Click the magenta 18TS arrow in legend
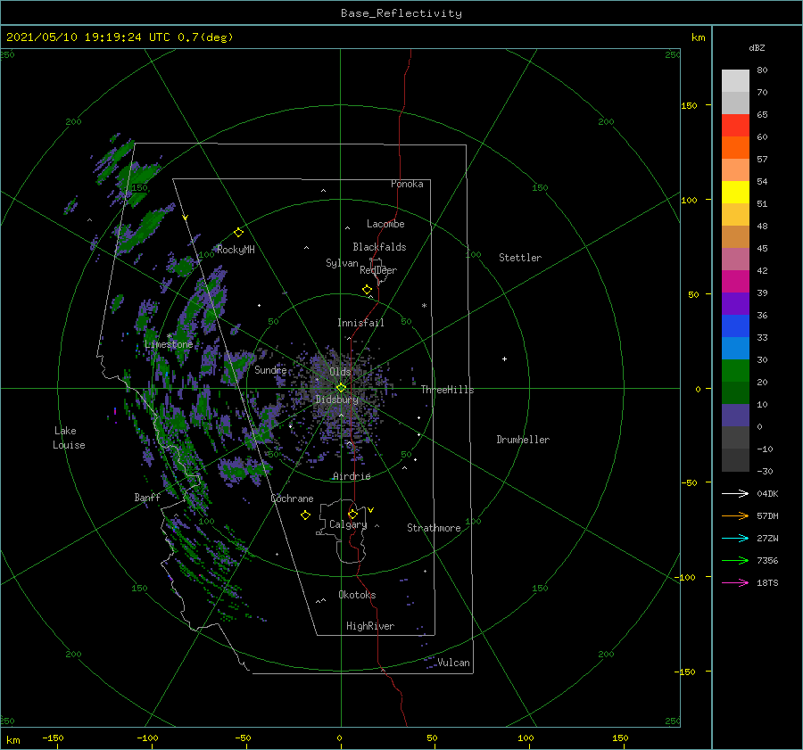The height and width of the screenshot is (750, 803). pyautogui.click(x=735, y=582)
